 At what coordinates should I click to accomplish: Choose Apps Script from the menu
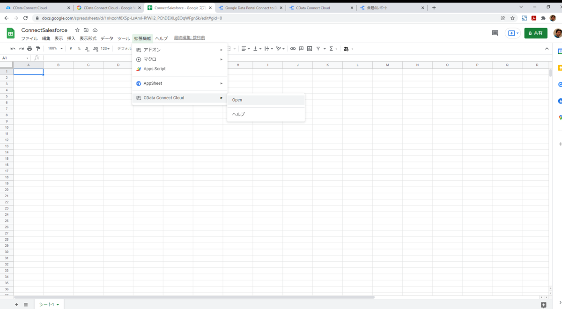(180, 69)
